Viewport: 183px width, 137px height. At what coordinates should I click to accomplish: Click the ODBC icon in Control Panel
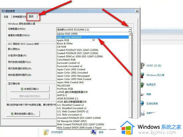[142, 66]
